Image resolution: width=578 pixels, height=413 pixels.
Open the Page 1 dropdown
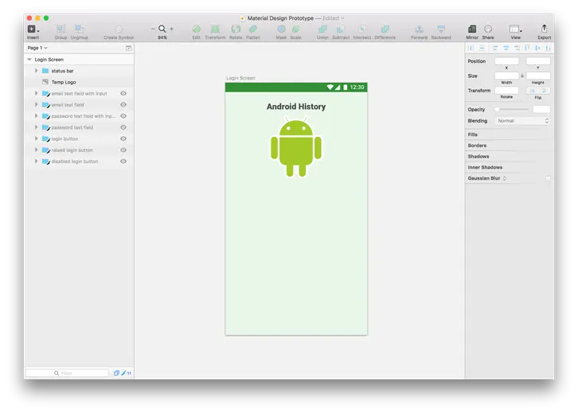click(x=37, y=48)
